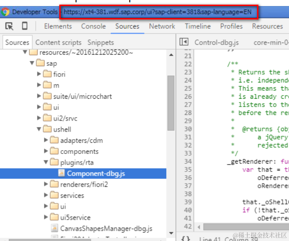Click the suite/ui/microchart folder icon

pyautogui.click(x=47, y=95)
